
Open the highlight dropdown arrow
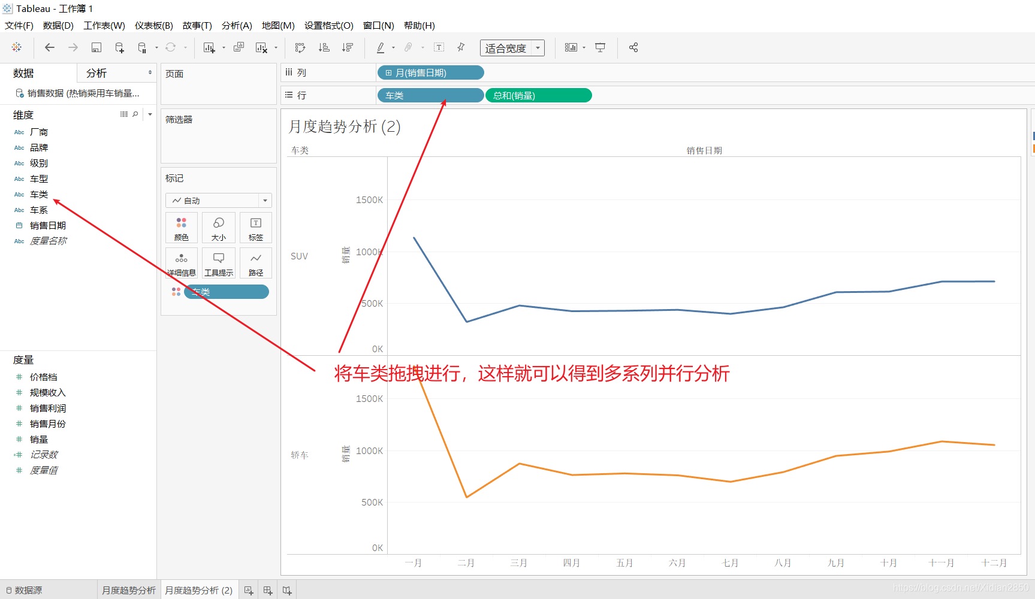click(x=393, y=48)
